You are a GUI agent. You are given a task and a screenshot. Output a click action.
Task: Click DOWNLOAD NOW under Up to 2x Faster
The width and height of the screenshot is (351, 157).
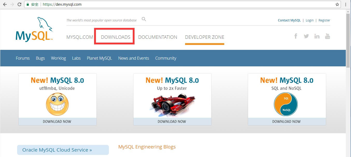click(x=172, y=121)
